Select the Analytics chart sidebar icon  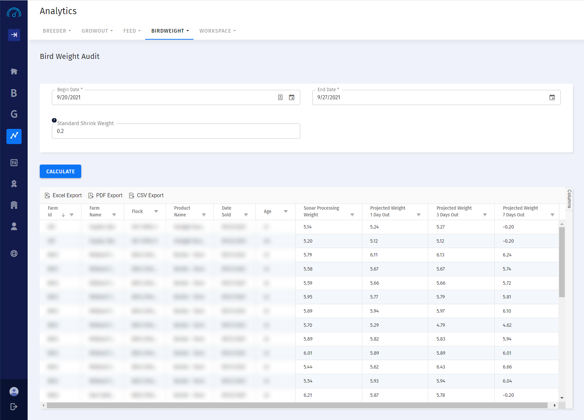[x=14, y=136]
